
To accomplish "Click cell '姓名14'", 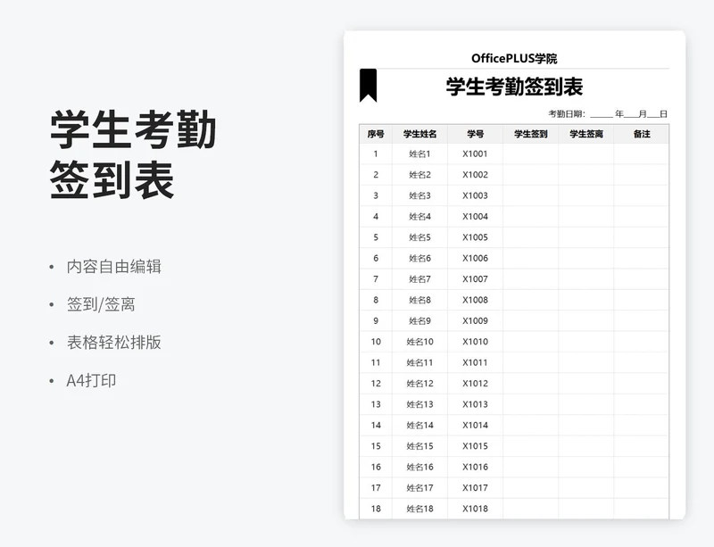I will point(419,426).
